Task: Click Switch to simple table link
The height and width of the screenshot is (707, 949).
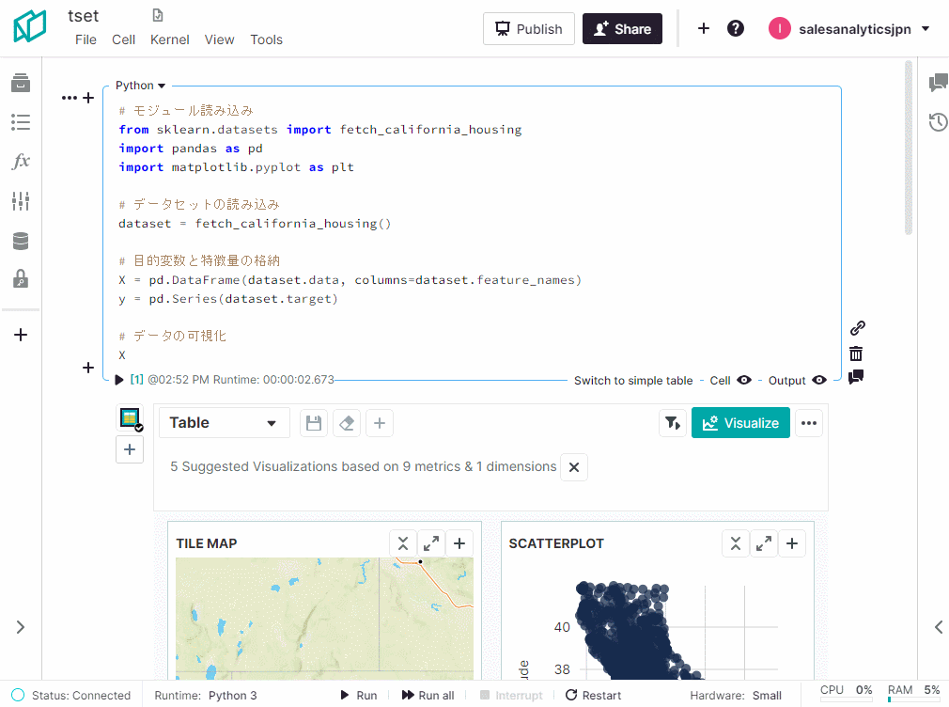Action: coord(633,381)
